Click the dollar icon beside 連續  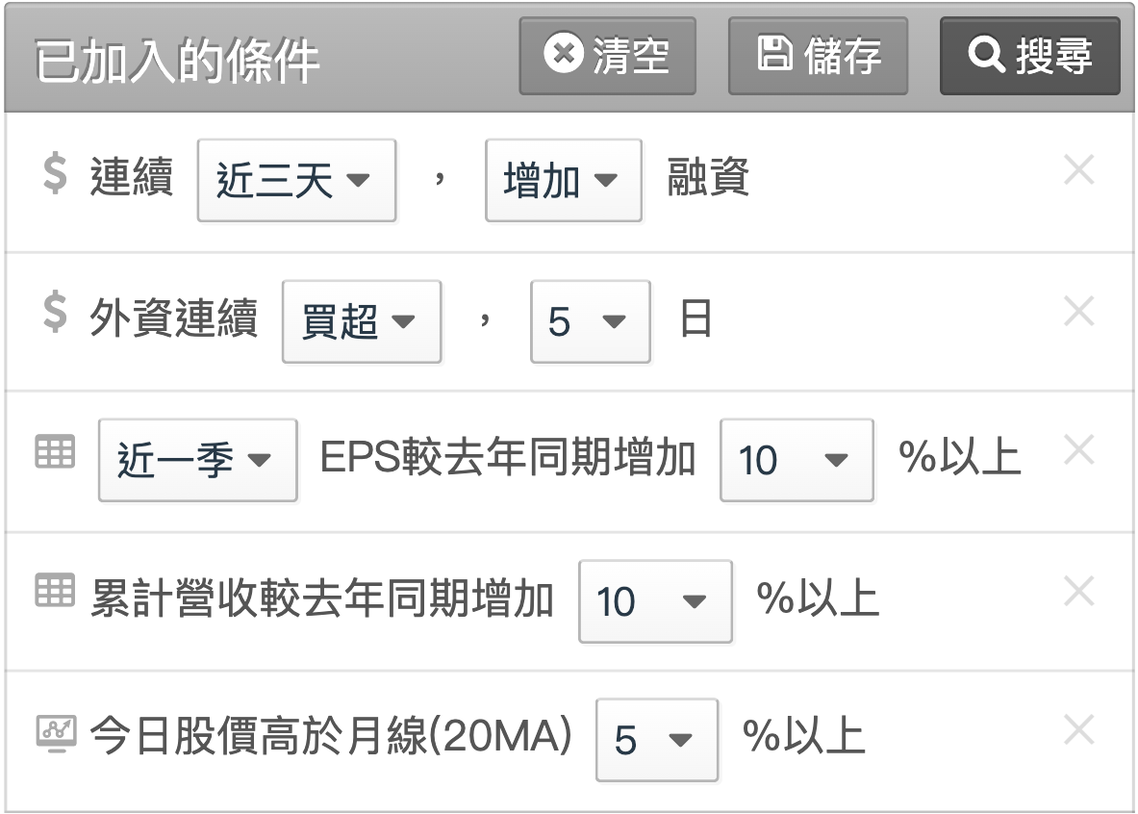[x=55, y=174]
